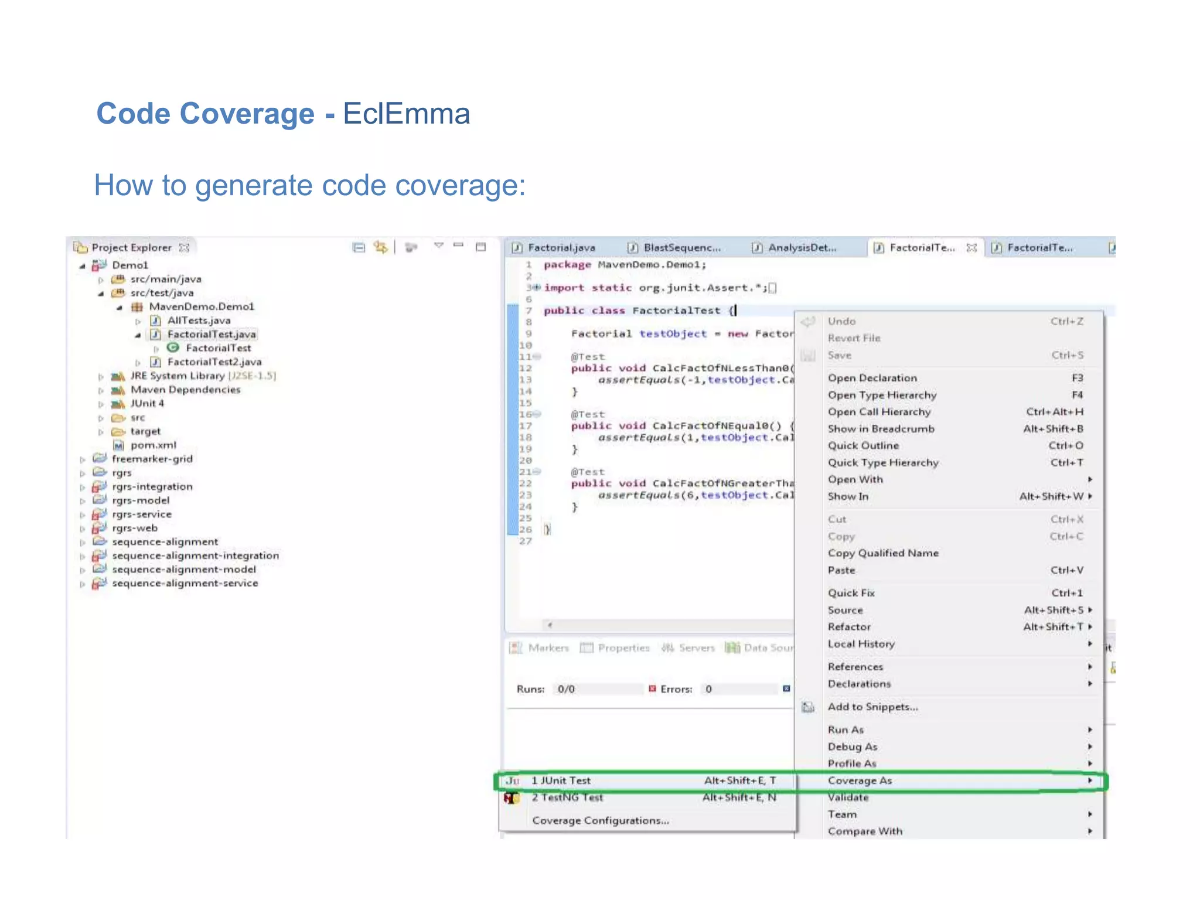Toggle Link with Editor icon

click(381, 247)
